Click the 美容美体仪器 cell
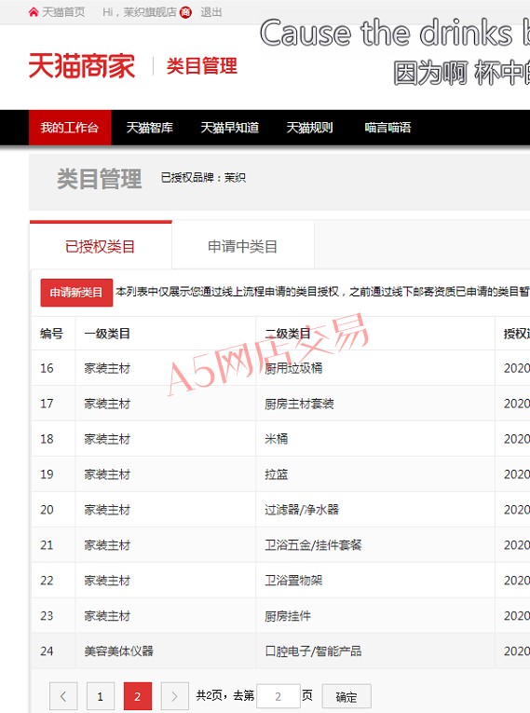 click(x=118, y=651)
